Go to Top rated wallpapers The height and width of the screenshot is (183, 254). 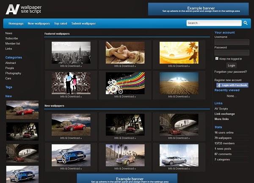point(61,24)
